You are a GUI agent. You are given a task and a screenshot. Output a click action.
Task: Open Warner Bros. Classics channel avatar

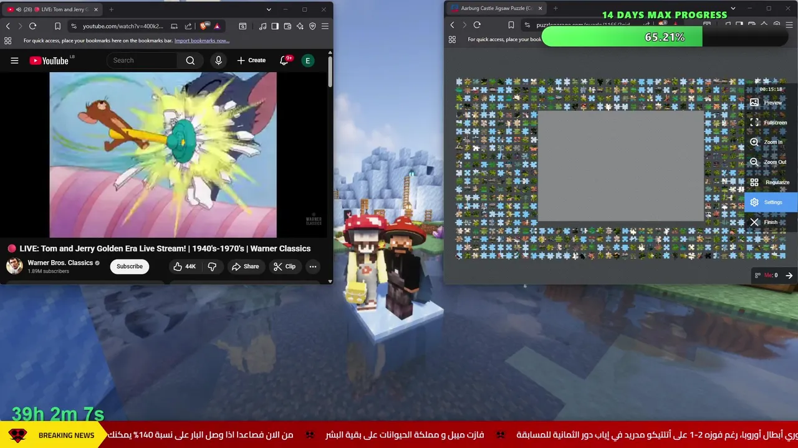coord(14,266)
